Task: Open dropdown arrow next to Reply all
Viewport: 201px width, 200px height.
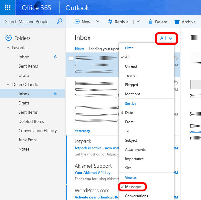Action: click(x=138, y=22)
